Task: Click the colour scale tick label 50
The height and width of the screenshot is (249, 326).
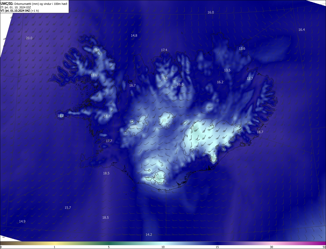Action: [x=324, y=247]
